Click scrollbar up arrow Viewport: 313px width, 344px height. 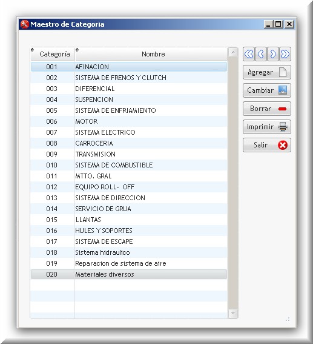[233, 52]
